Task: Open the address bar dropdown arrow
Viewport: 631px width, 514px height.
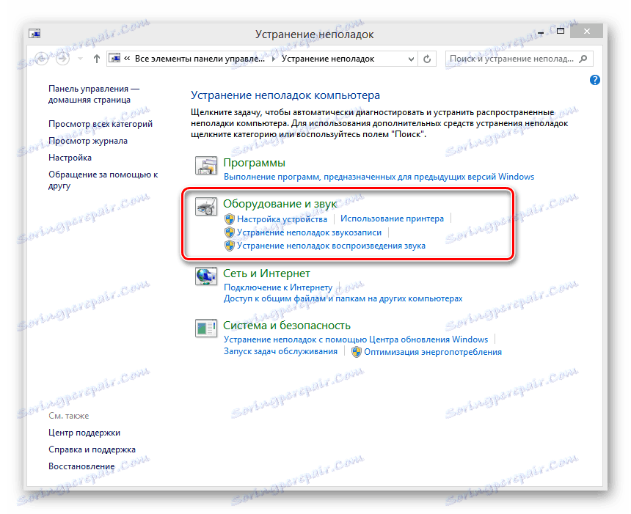Action: [412, 59]
